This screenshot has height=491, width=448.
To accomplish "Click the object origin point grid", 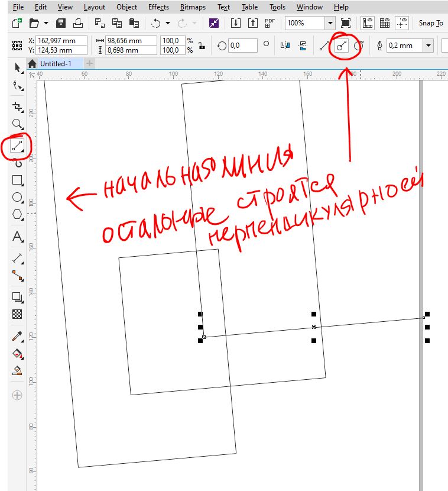I will coord(17,46).
